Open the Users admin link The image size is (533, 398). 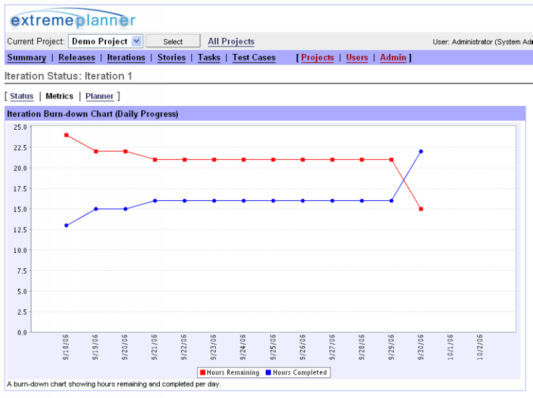coord(356,58)
